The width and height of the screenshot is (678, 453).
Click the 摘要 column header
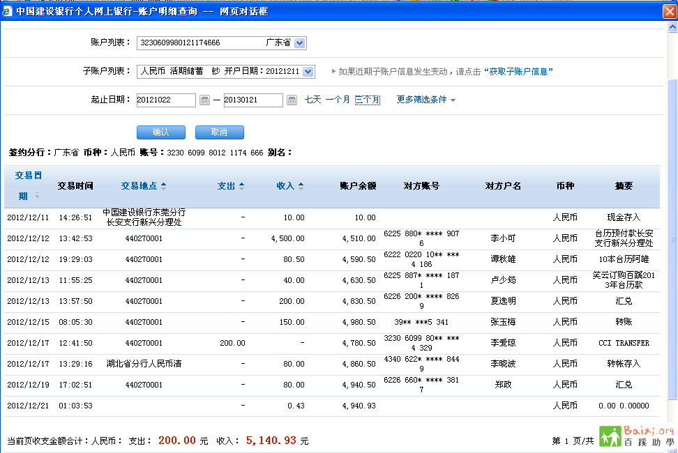pos(624,186)
